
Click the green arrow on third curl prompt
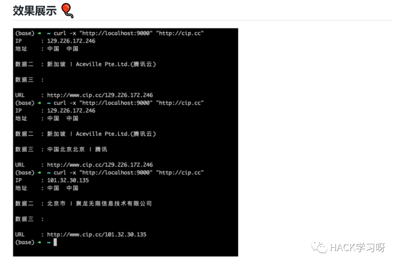[39, 172]
